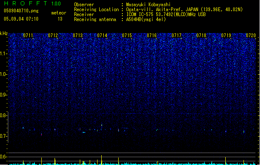260x165 pixels.
Task: Click the 0715 time marker
Action: 127,35
